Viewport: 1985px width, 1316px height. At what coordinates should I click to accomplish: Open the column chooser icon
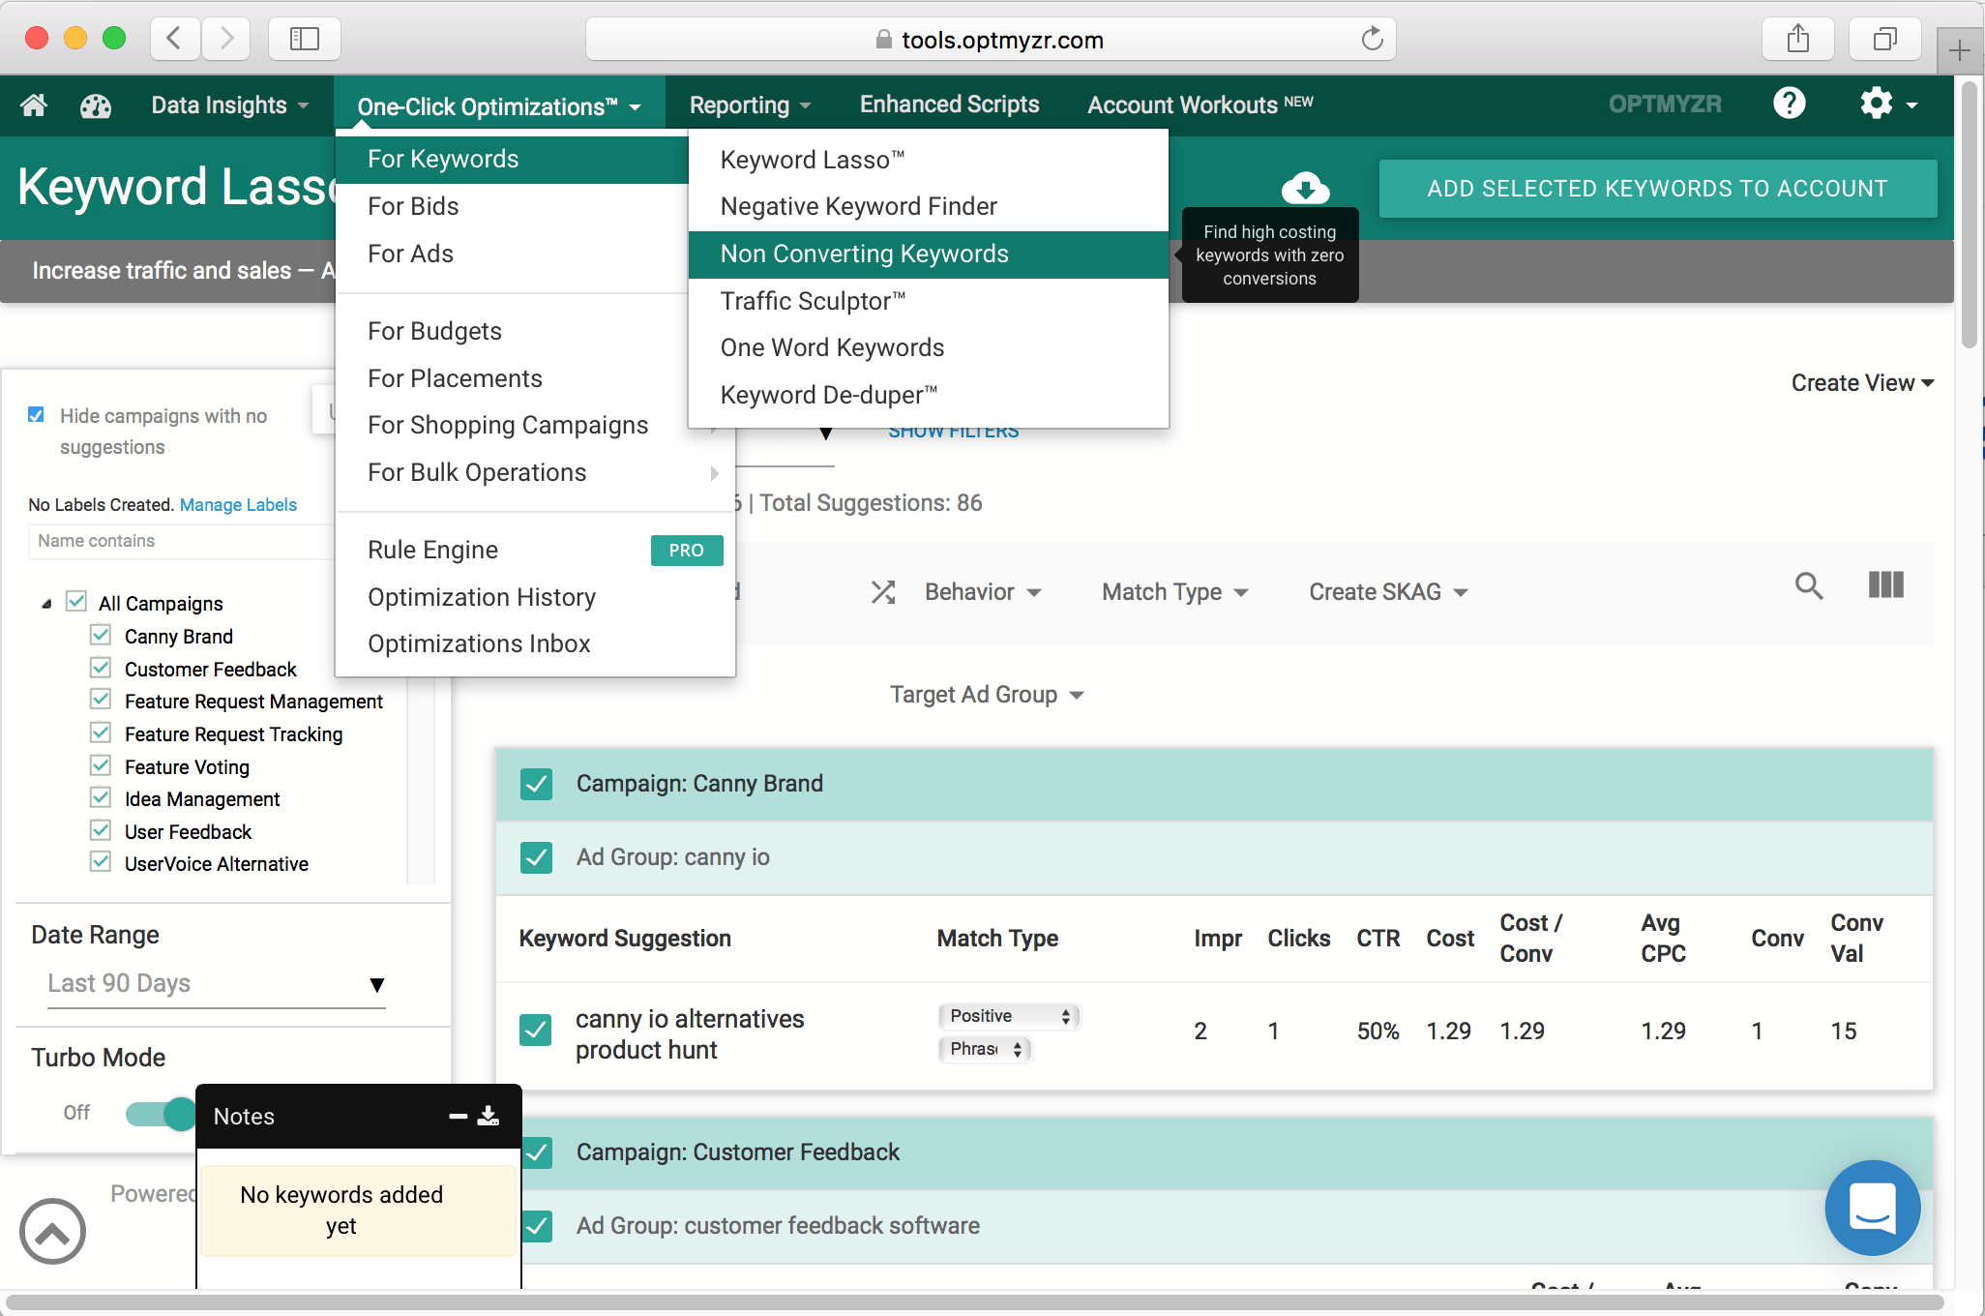coord(1885,585)
